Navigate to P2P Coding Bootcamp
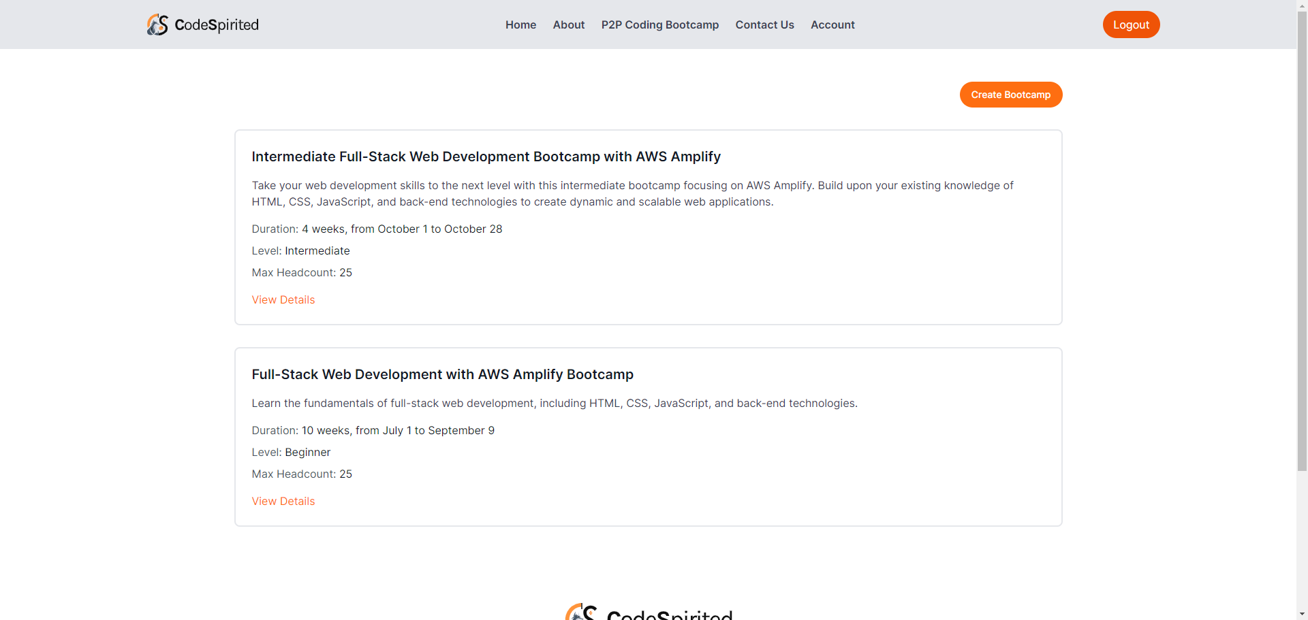 [659, 25]
